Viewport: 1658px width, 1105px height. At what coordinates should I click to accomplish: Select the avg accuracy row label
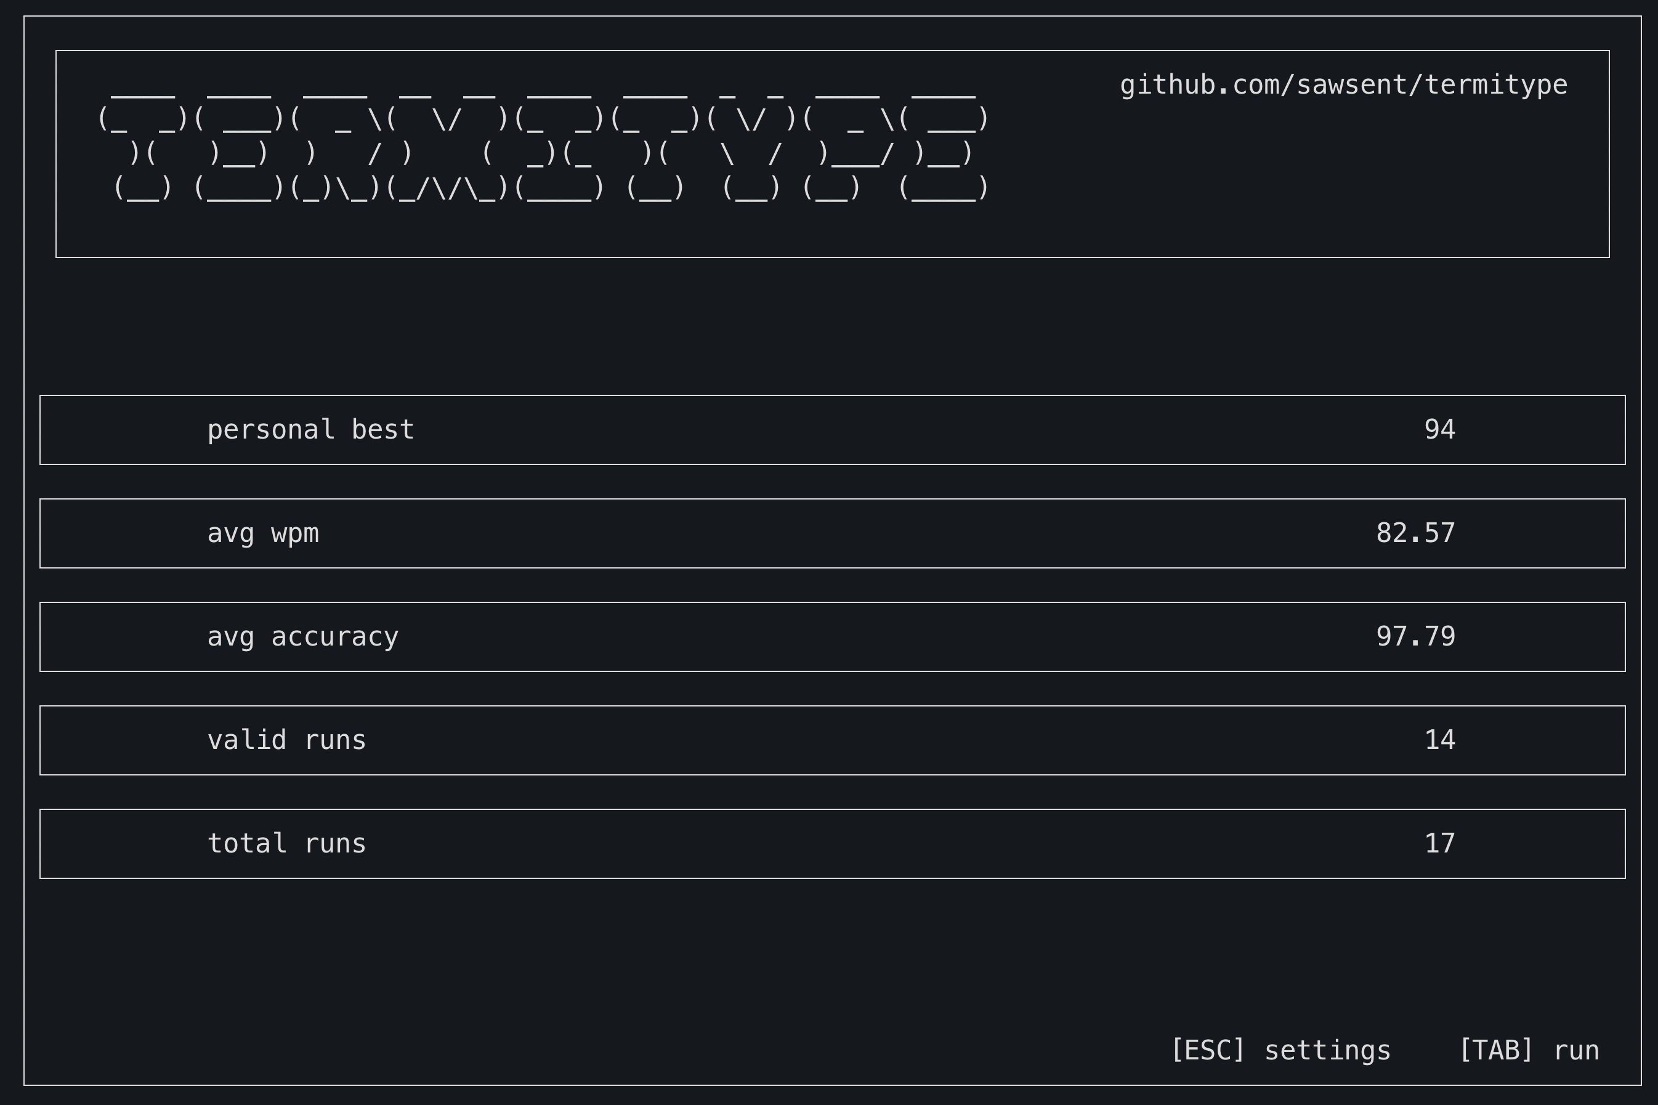(x=302, y=637)
